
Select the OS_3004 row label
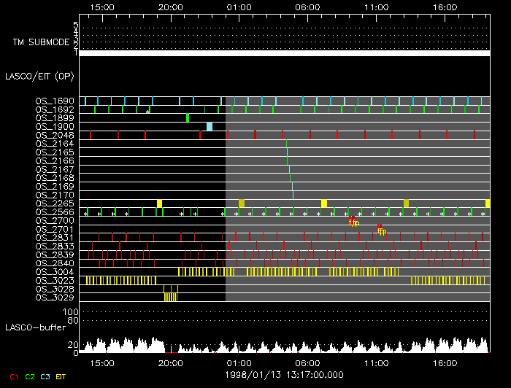55,271
